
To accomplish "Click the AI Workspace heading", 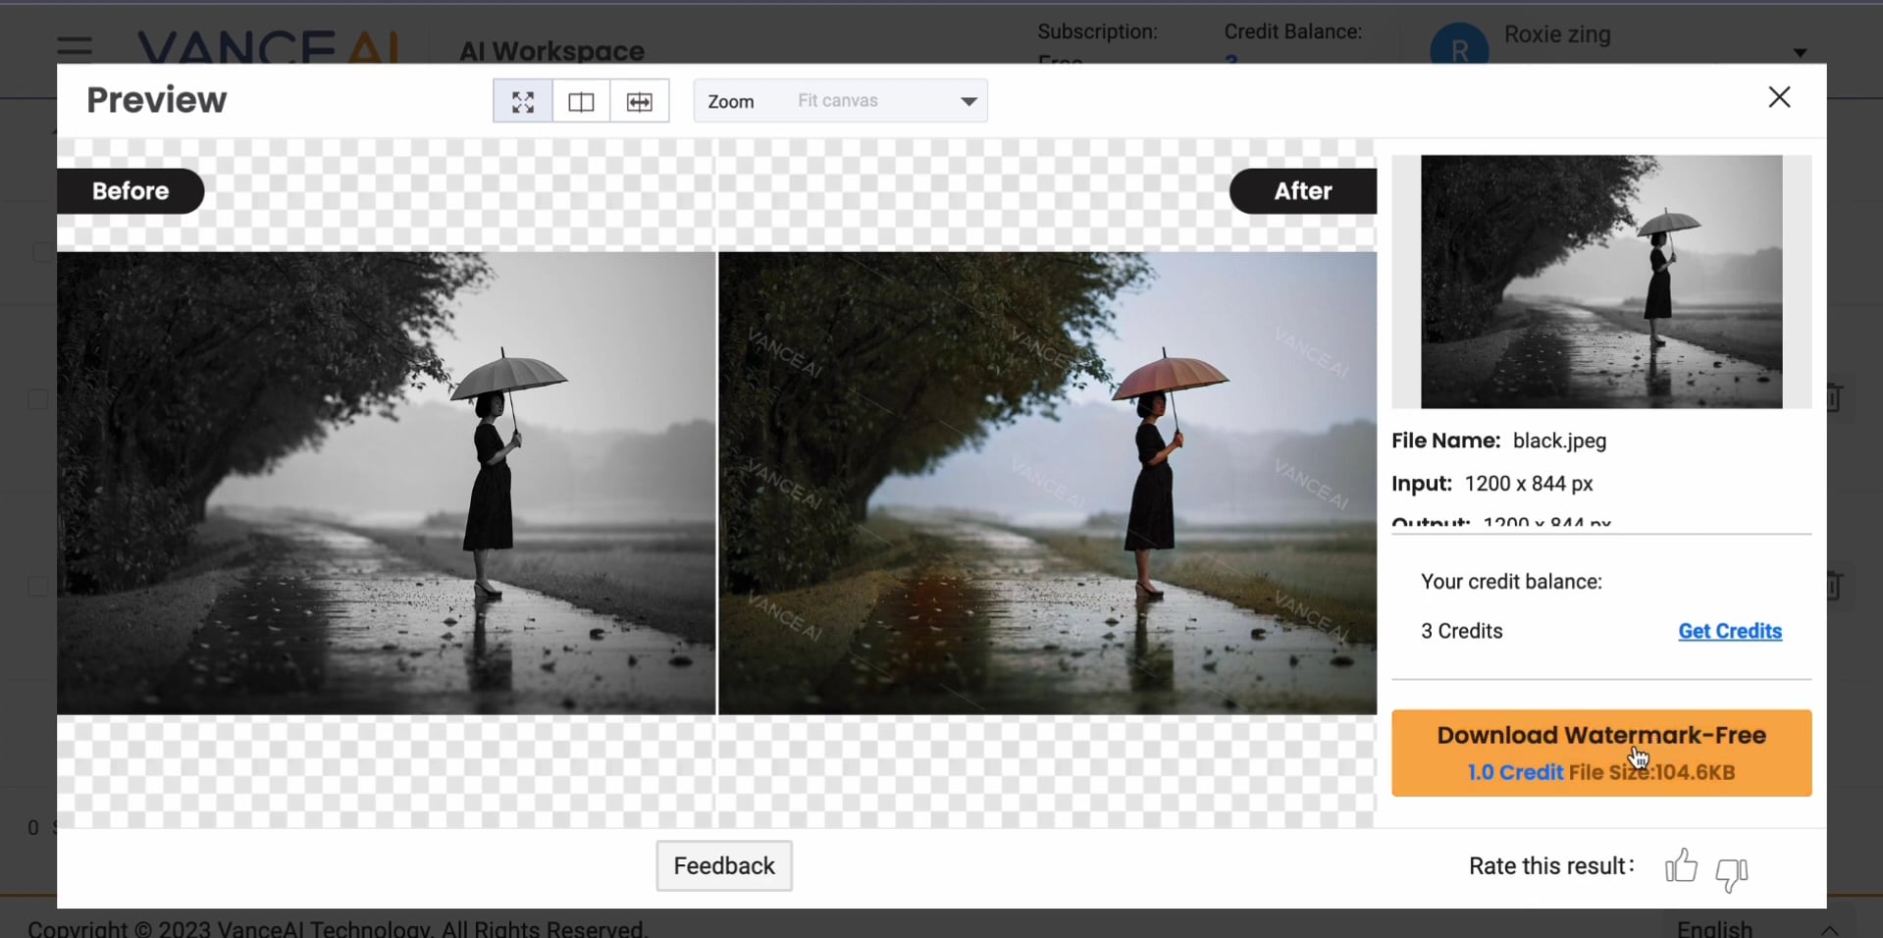I will 551,51.
